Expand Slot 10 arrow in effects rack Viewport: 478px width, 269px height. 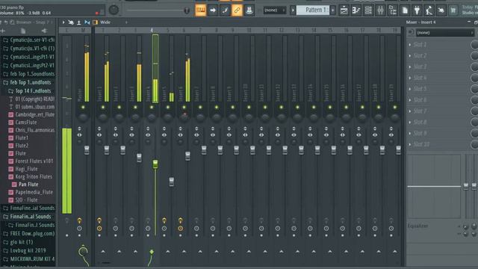click(x=410, y=144)
